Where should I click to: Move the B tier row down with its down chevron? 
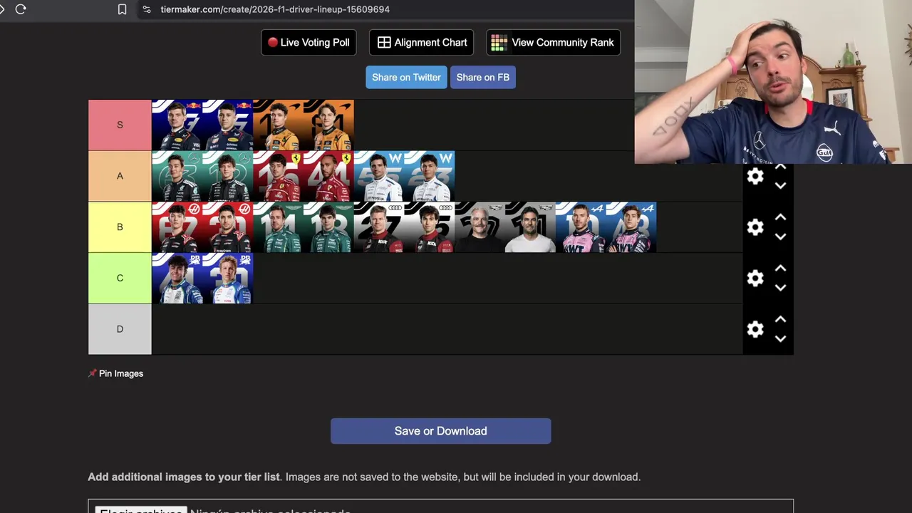click(x=780, y=237)
